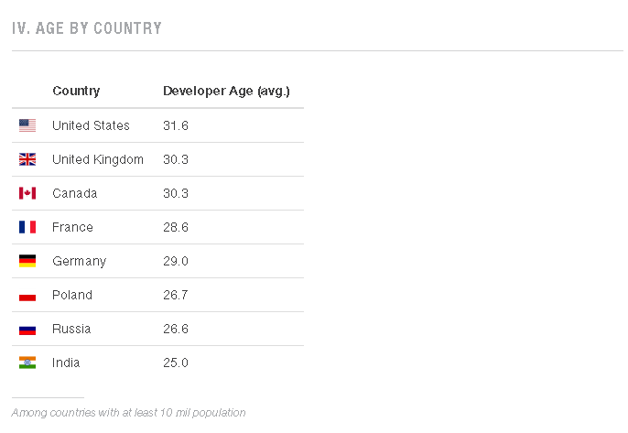Select the Germany row label

(80, 261)
